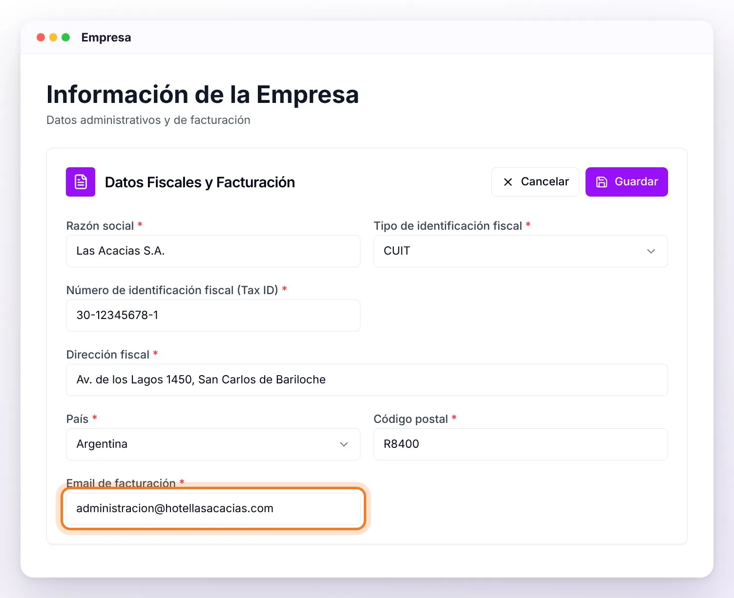Close the window with the red button

(41, 38)
